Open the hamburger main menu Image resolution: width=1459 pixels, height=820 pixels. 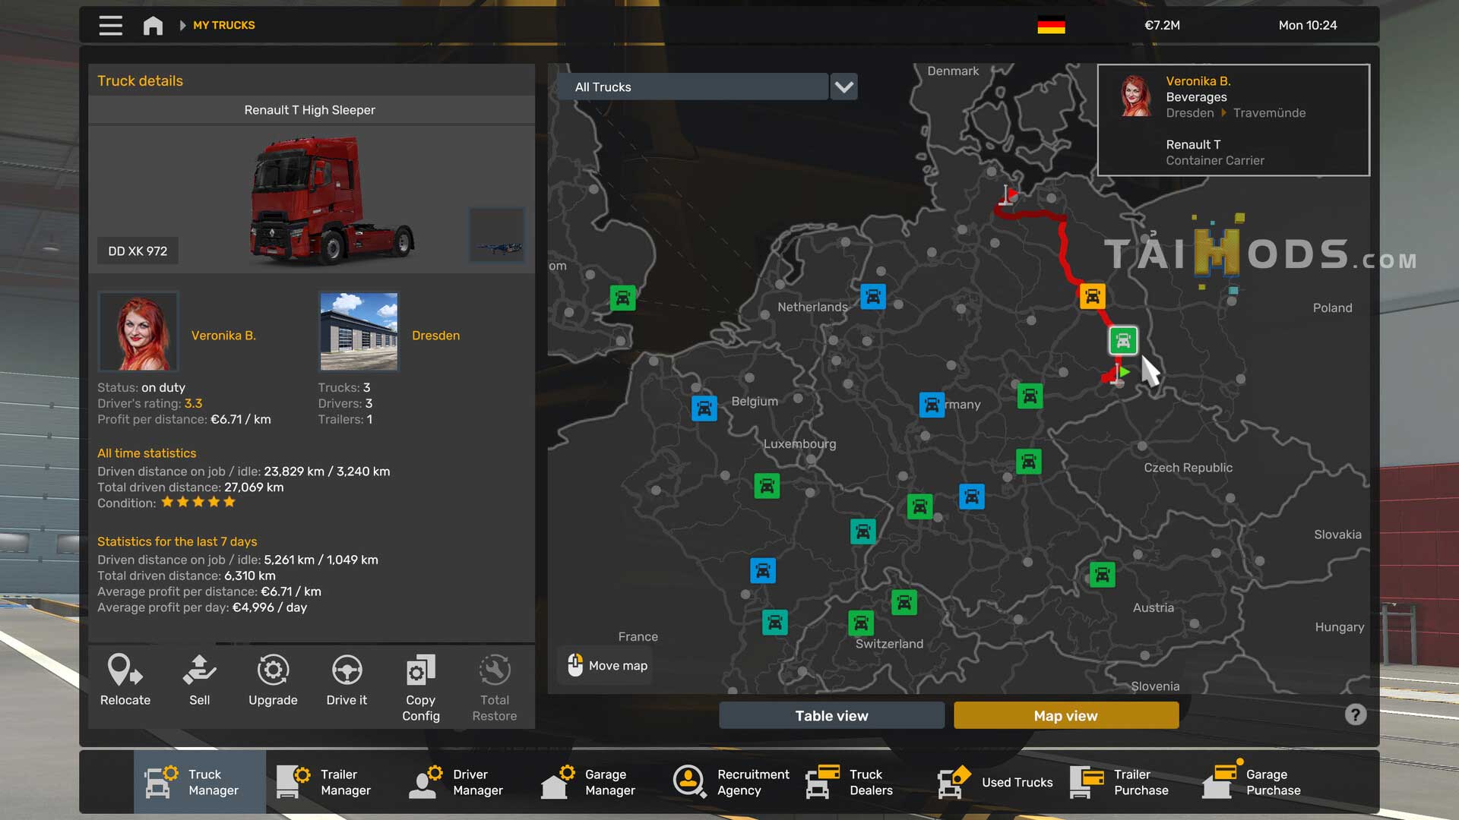click(110, 25)
